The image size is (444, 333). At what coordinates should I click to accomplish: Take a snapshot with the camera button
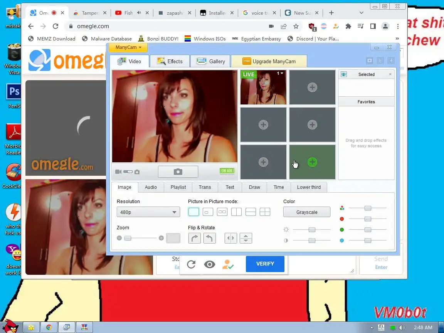click(x=178, y=172)
